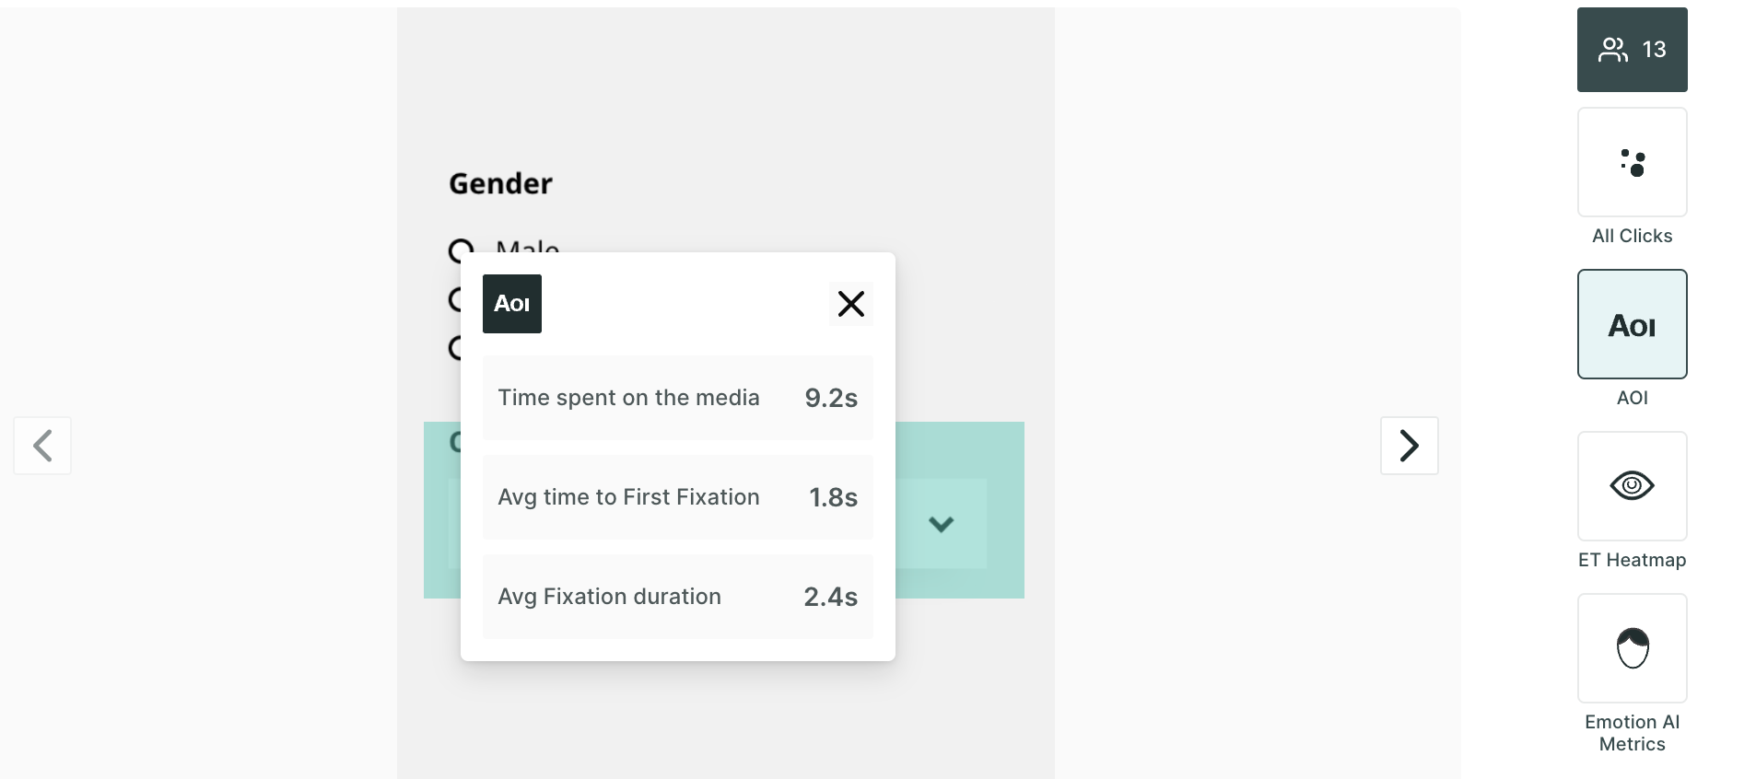Click the All Clicks text label
The image size is (1756, 779).
(1632, 236)
